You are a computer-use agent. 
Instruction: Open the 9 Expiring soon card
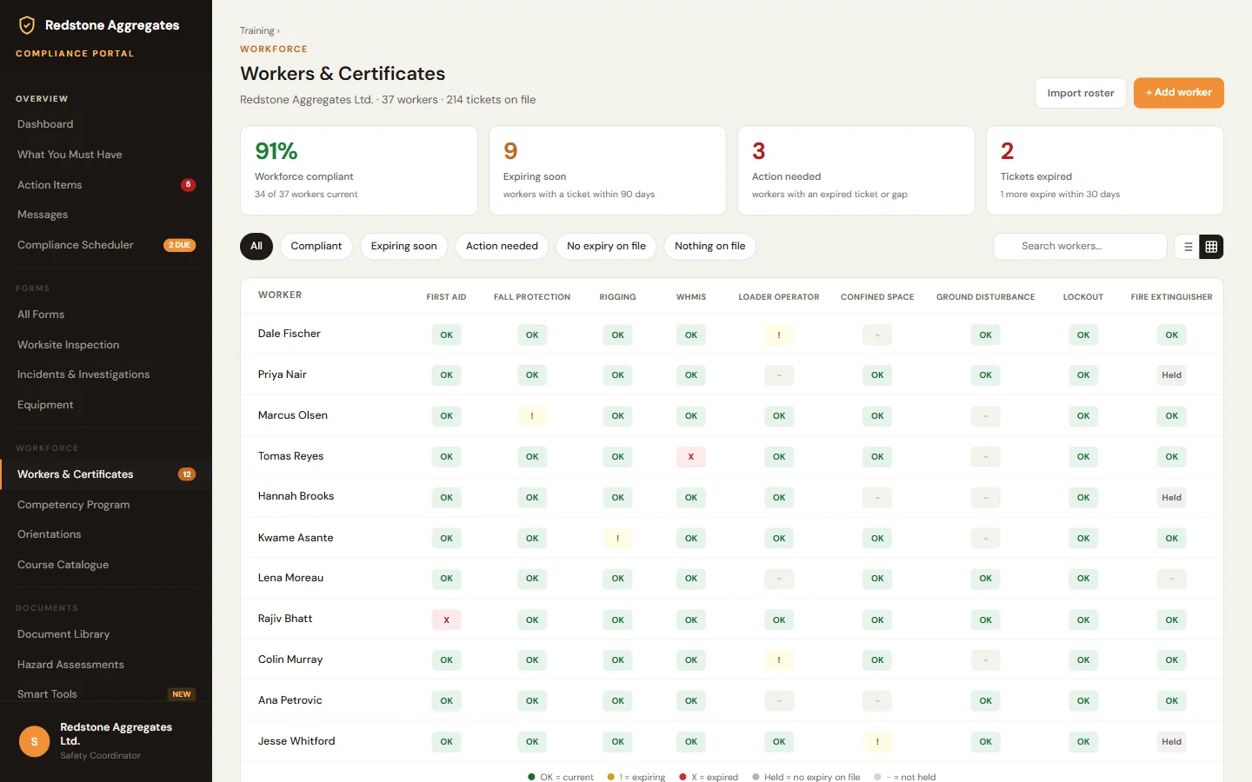click(x=608, y=171)
